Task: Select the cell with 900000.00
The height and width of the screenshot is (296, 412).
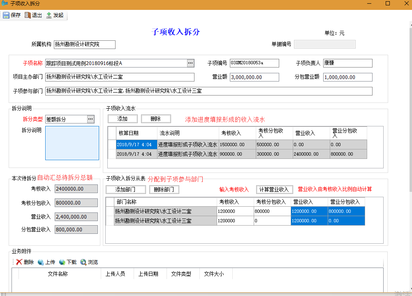Action: pos(237,154)
